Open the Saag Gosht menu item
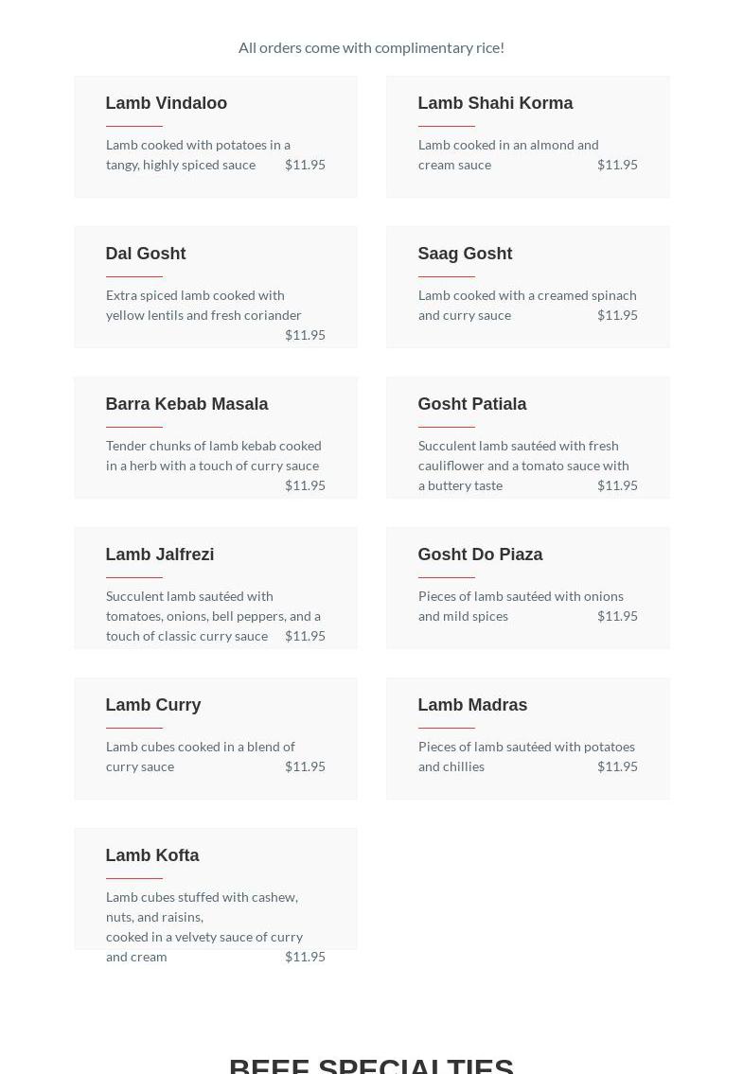The height and width of the screenshot is (1074, 743). click(465, 254)
